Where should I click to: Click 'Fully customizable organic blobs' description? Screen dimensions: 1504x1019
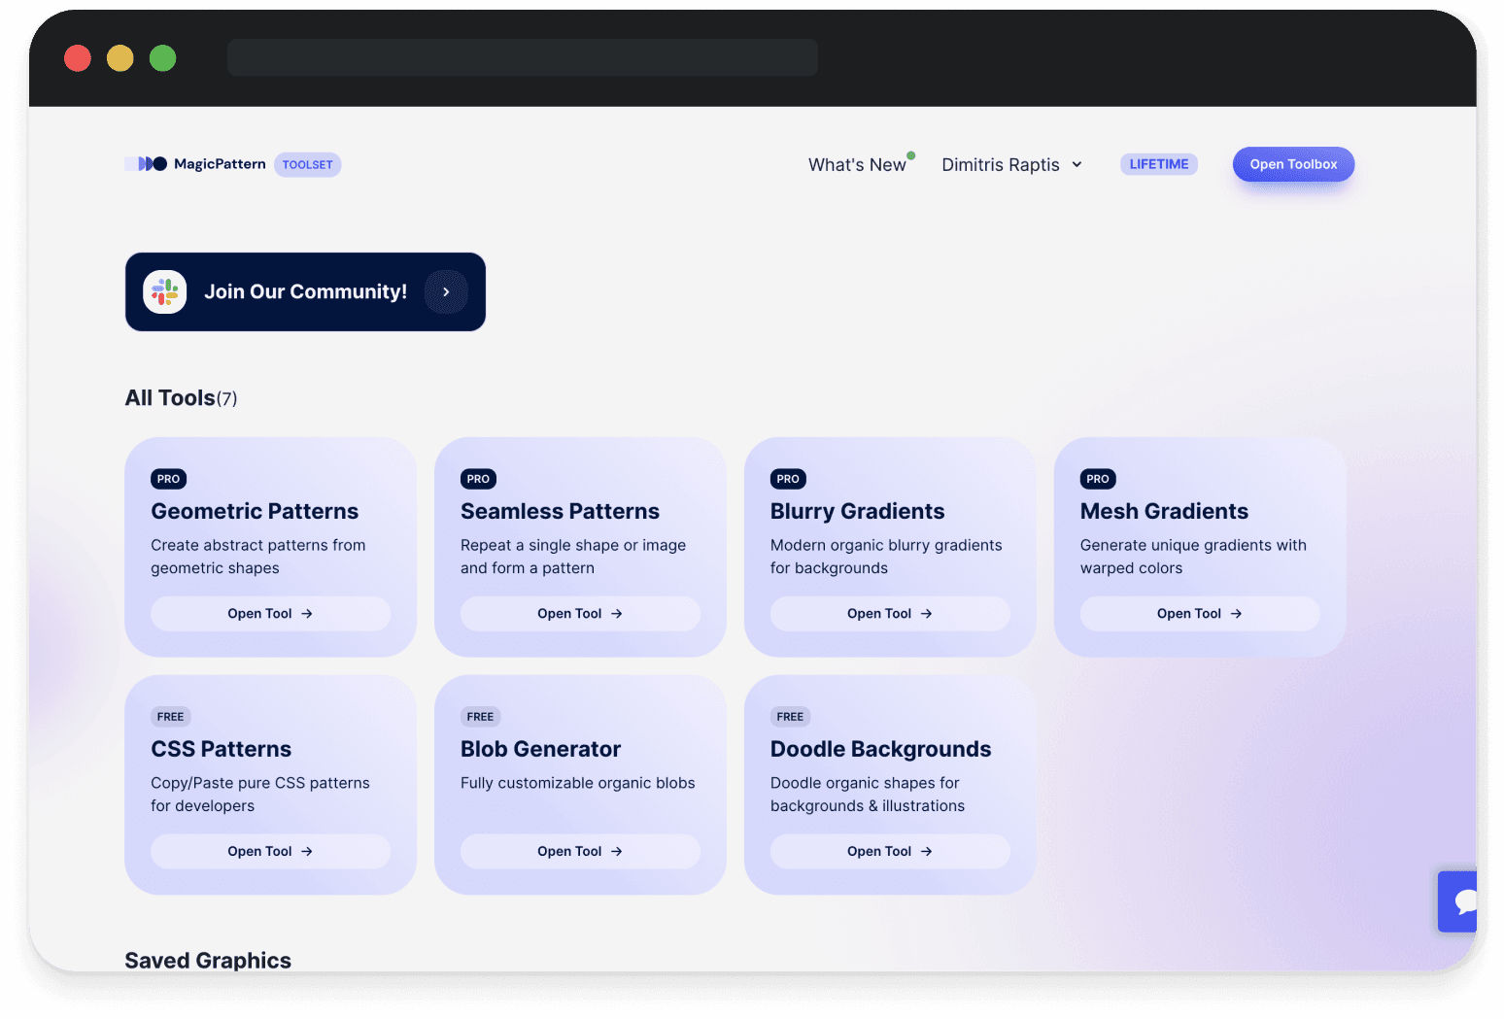[578, 783]
